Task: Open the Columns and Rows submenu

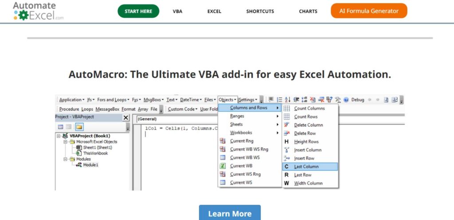Action: pyautogui.click(x=250, y=108)
